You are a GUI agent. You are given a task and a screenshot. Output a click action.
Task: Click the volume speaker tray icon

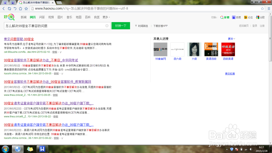pyautogui.click(x=251, y=149)
